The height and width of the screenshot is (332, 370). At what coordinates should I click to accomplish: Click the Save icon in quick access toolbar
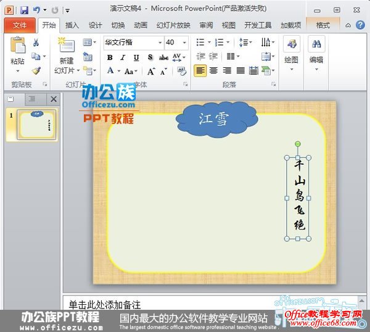coord(24,10)
